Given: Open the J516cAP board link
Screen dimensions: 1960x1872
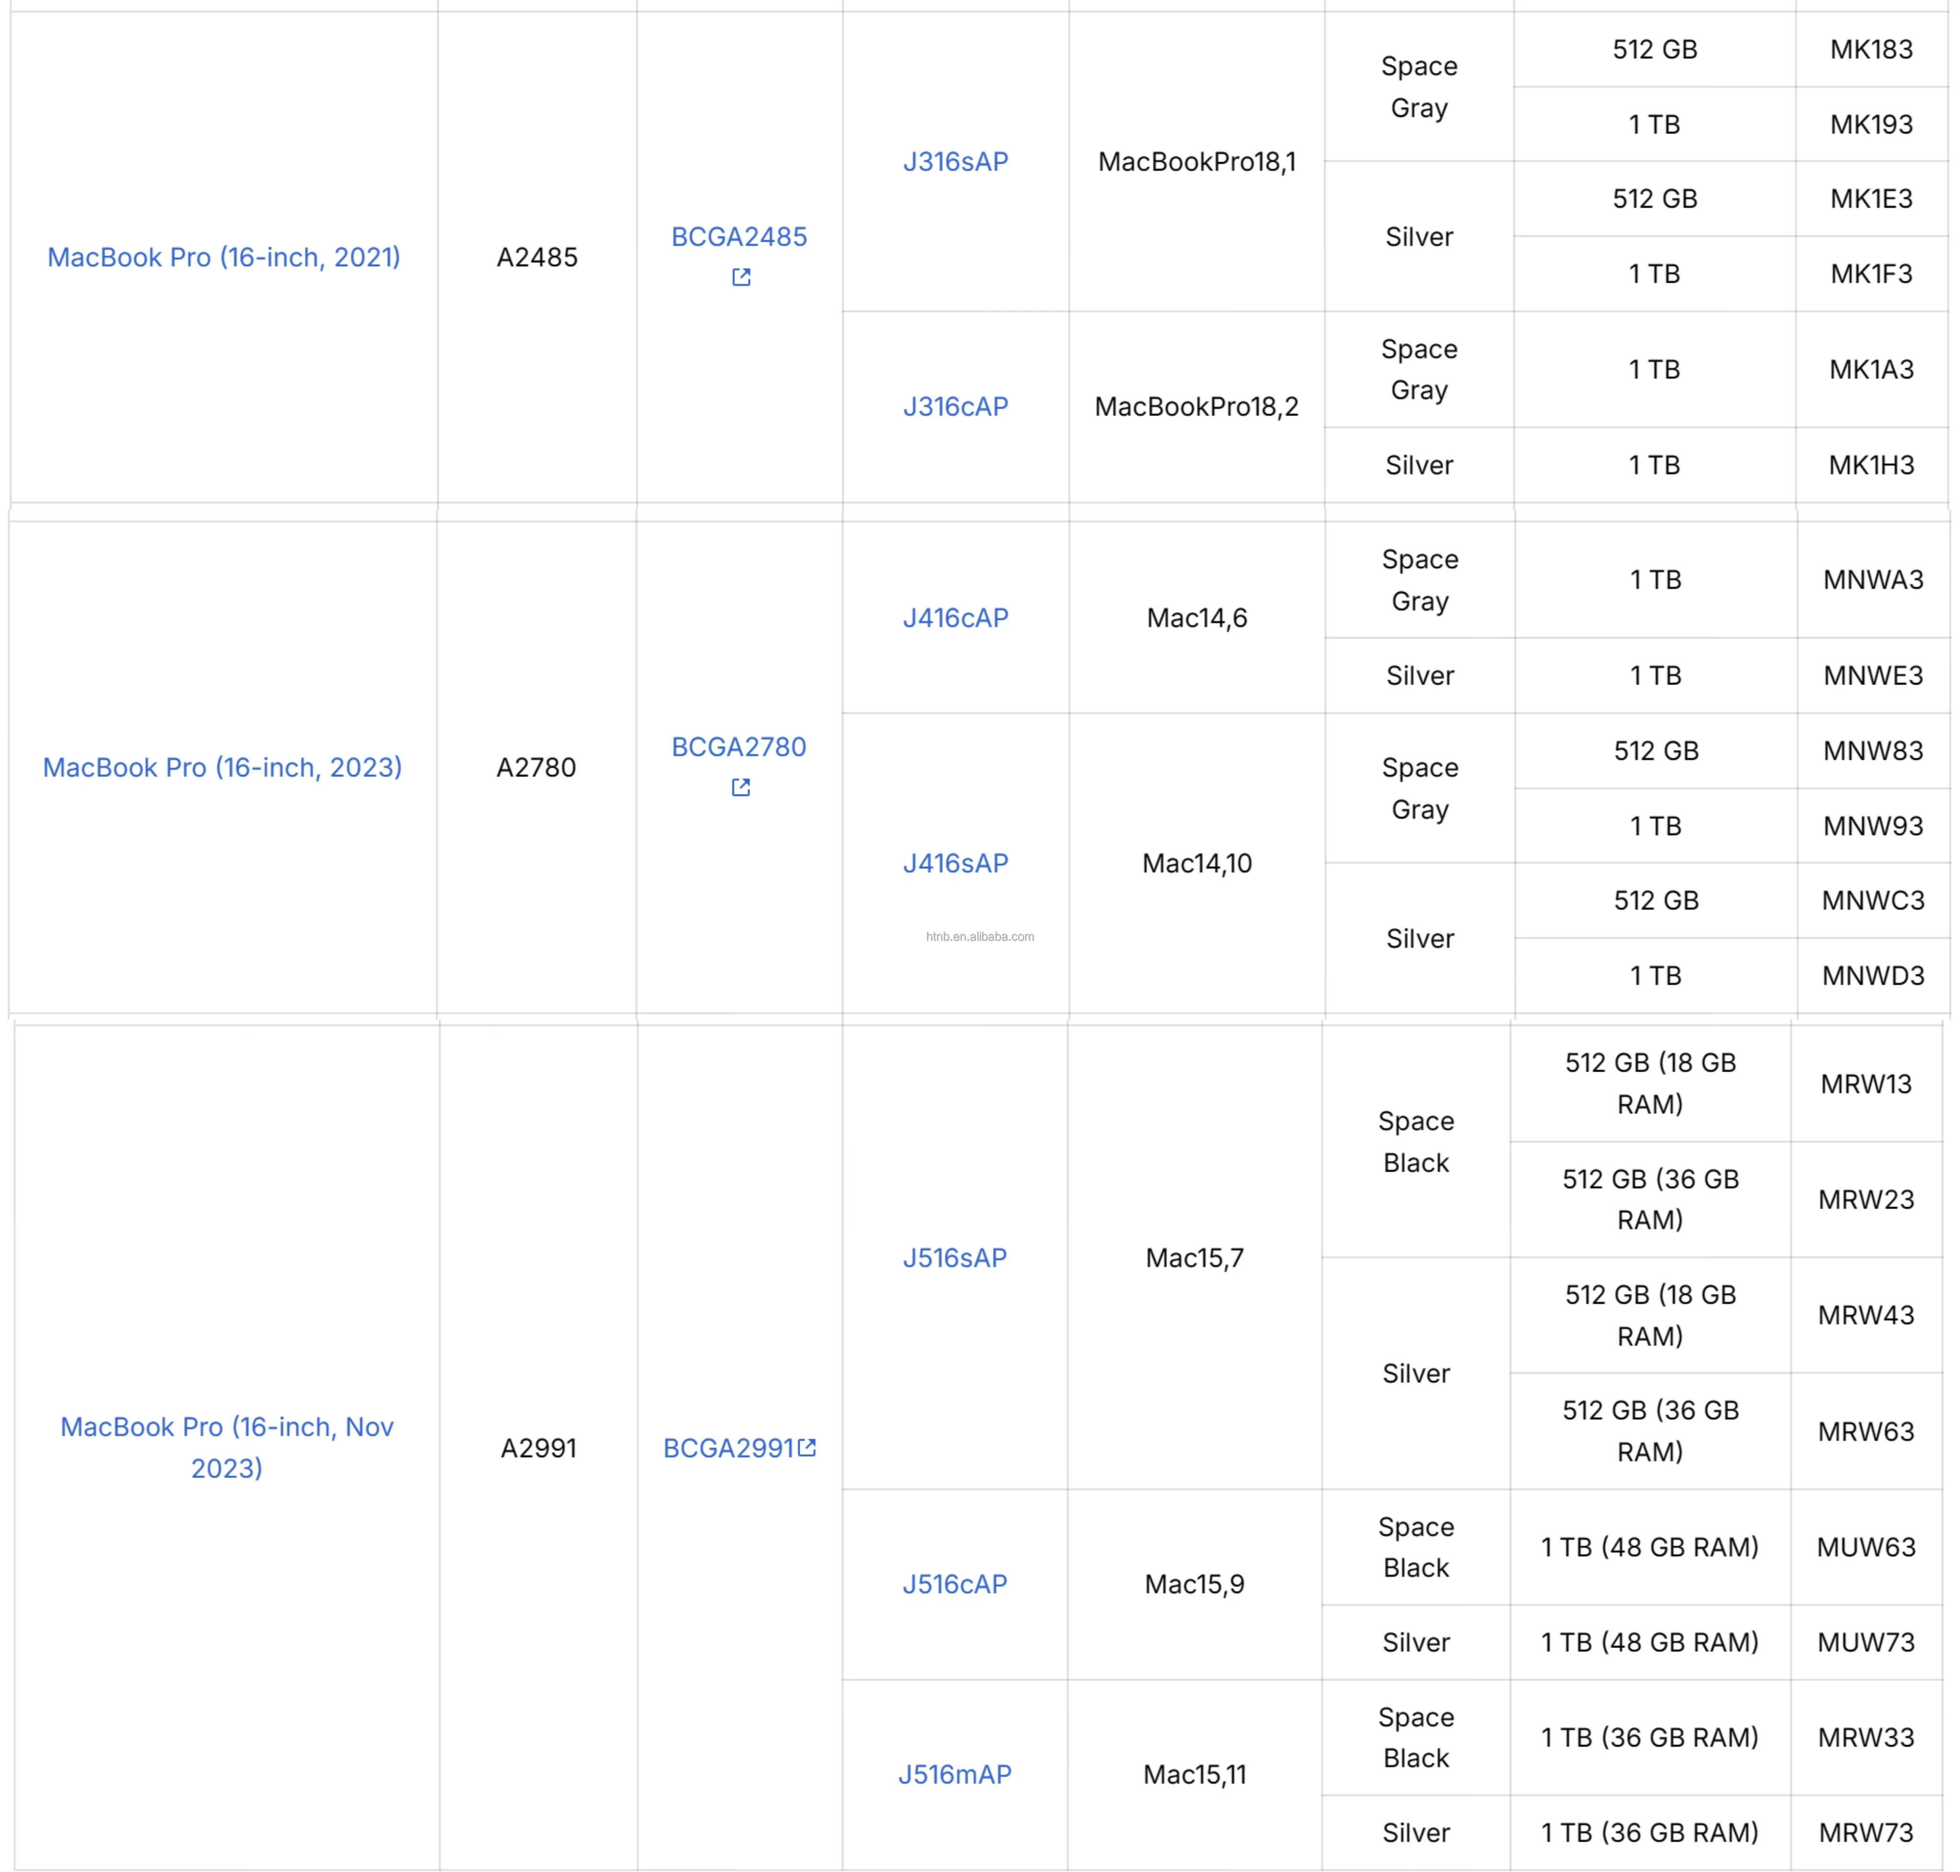Looking at the screenshot, I should pyautogui.click(x=955, y=1585).
